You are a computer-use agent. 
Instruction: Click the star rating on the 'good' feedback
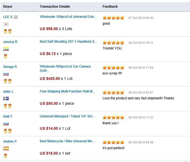pos(113,18)
